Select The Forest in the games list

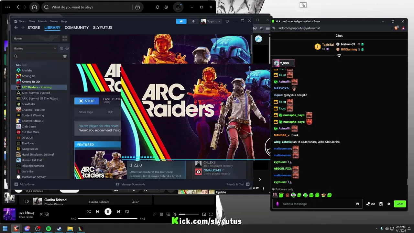28,143
